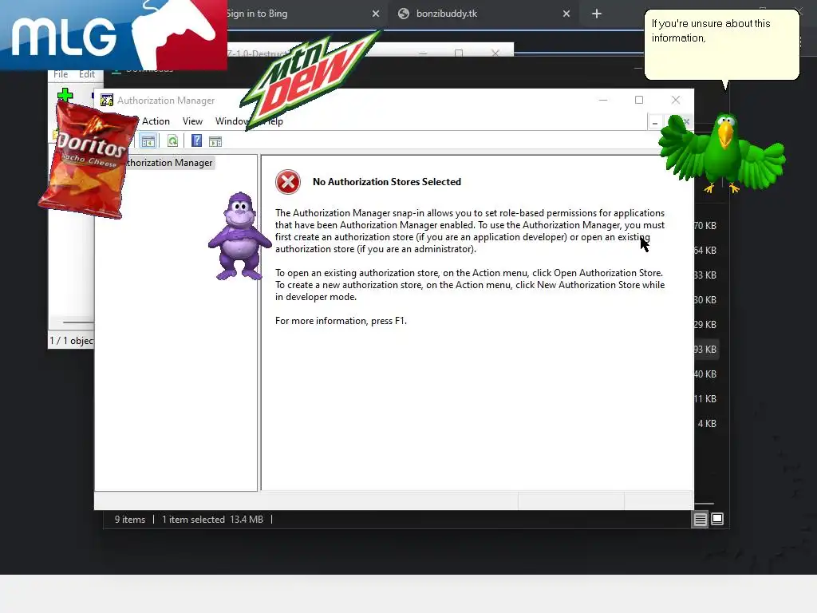Switch file list to large icons view
The image size is (817, 613).
pyautogui.click(x=717, y=519)
